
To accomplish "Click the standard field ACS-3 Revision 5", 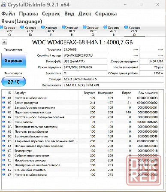I will click(x=113, y=79).
